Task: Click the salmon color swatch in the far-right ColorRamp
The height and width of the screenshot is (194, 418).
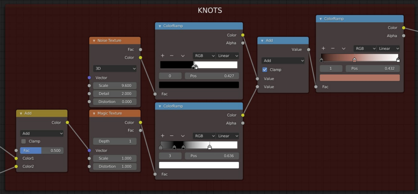Action: click(x=360, y=78)
